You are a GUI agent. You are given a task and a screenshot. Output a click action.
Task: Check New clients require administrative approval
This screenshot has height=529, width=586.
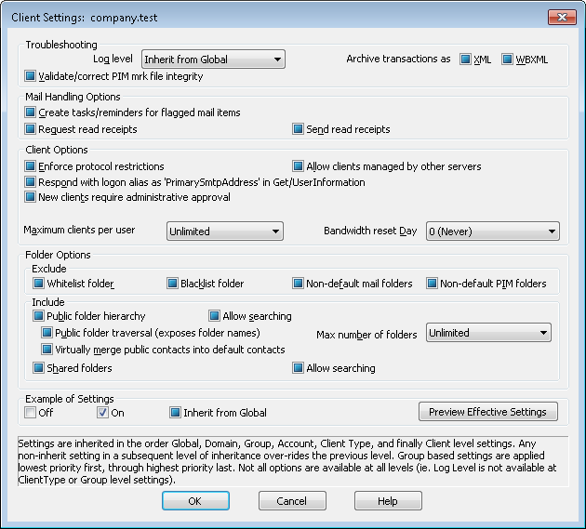click(x=31, y=197)
